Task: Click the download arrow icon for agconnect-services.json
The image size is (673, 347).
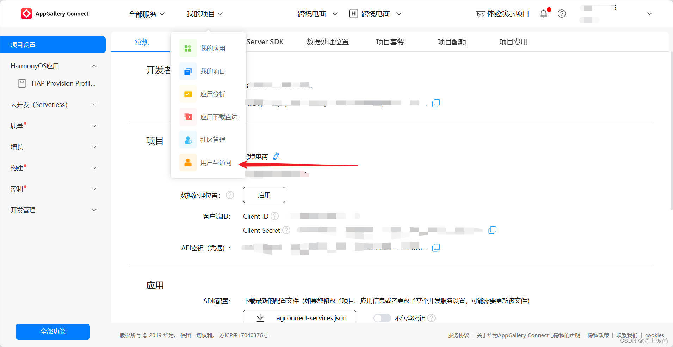Action: click(260, 317)
